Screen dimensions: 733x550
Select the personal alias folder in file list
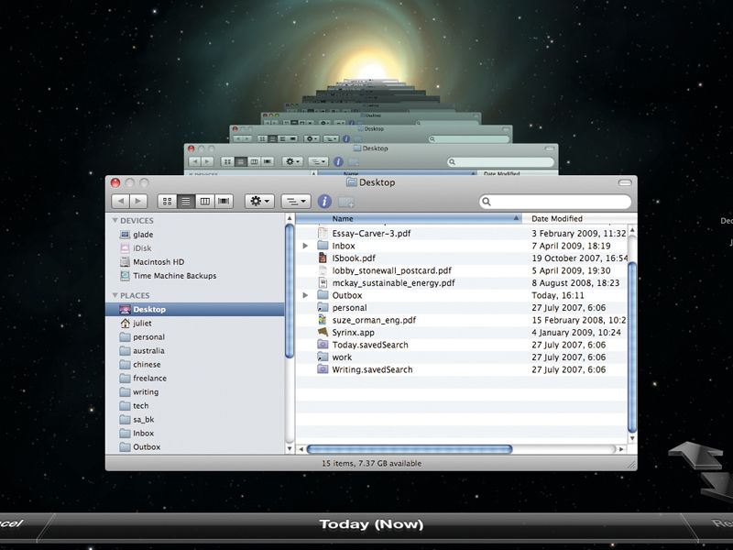[x=349, y=308]
